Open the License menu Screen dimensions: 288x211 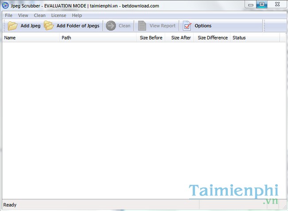tap(58, 16)
